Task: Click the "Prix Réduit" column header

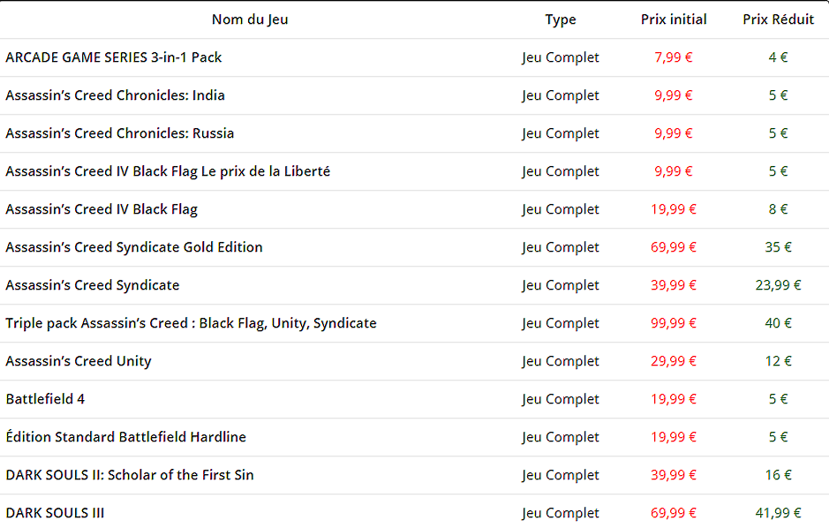Action: click(x=778, y=19)
